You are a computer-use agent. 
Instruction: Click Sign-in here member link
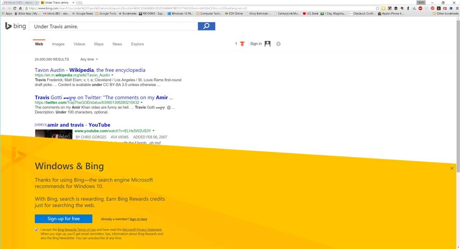pyautogui.click(x=138, y=219)
